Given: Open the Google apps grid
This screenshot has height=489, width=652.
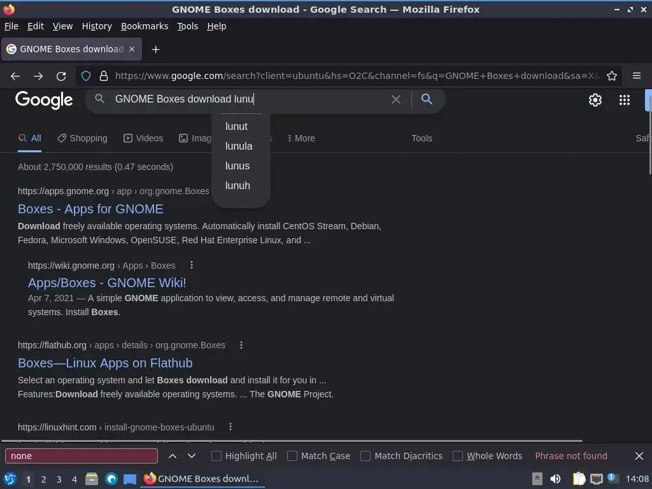Looking at the screenshot, I should point(625,100).
